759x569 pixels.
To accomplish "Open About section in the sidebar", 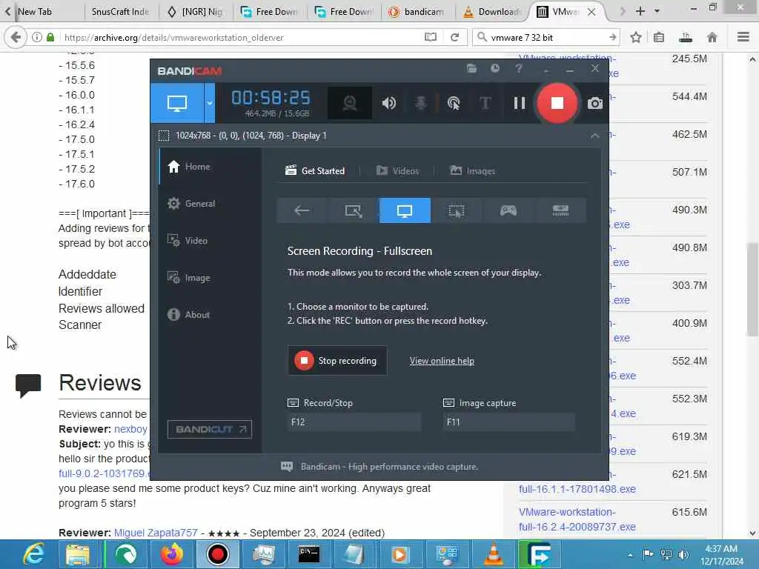I will [209, 314].
